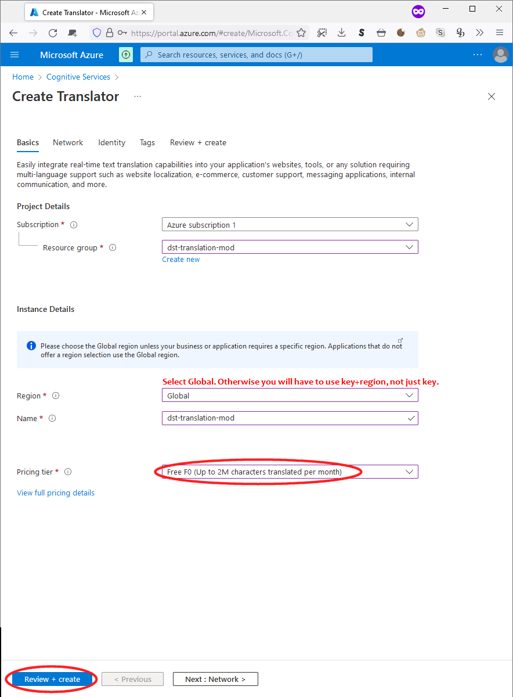
Task: Open the Subscription dropdown
Action: coord(290,225)
